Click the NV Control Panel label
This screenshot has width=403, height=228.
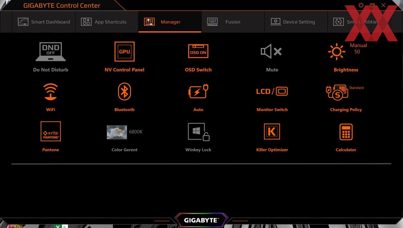point(124,70)
